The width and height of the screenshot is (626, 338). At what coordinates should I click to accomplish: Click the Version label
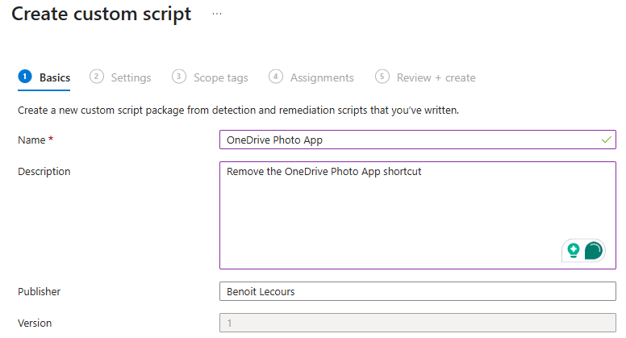click(x=35, y=323)
